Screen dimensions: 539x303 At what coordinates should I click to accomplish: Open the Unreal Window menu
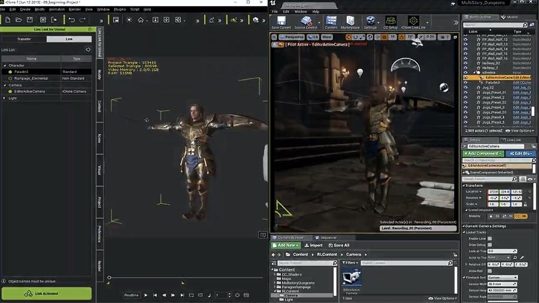coord(301,12)
